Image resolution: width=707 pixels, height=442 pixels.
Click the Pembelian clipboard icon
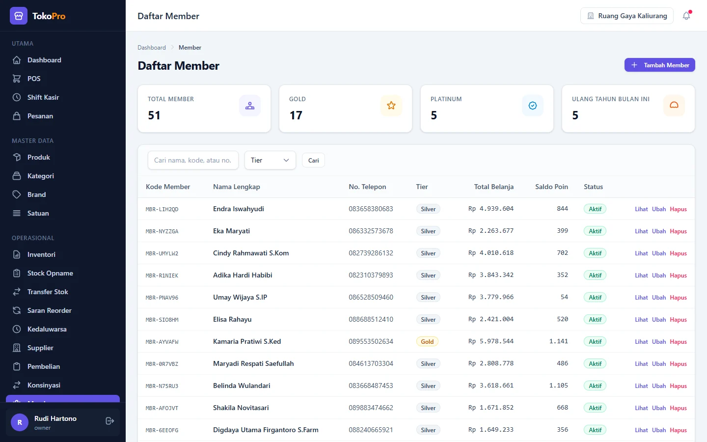pyautogui.click(x=17, y=366)
